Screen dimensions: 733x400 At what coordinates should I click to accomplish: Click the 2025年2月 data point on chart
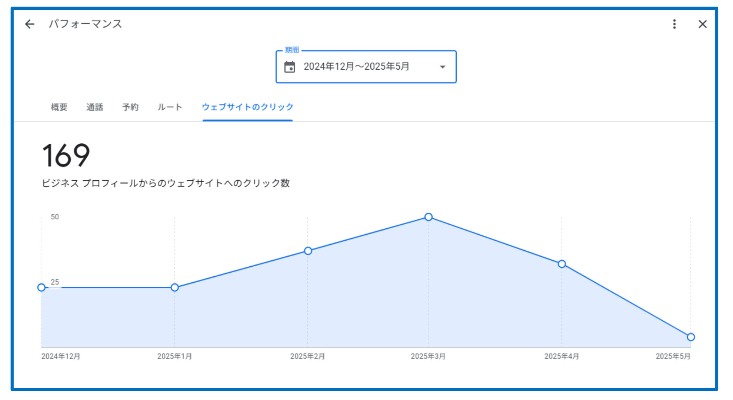[x=308, y=251]
